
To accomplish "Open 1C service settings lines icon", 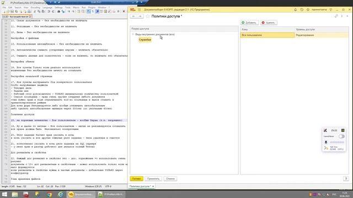I will click(x=331, y=10).
